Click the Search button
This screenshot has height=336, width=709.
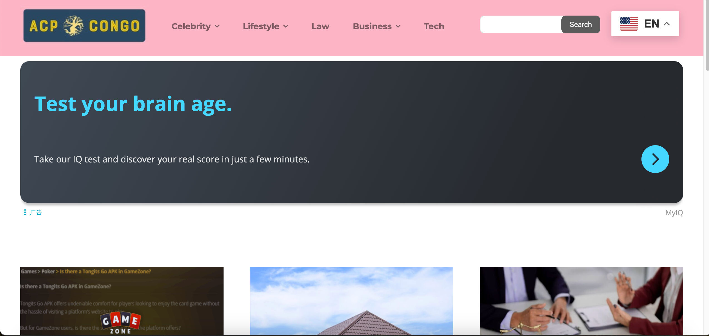pyautogui.click(x=581, y=24)
